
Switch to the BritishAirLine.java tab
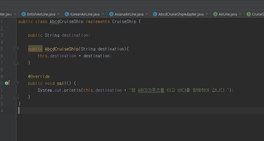tap(41, 14)
